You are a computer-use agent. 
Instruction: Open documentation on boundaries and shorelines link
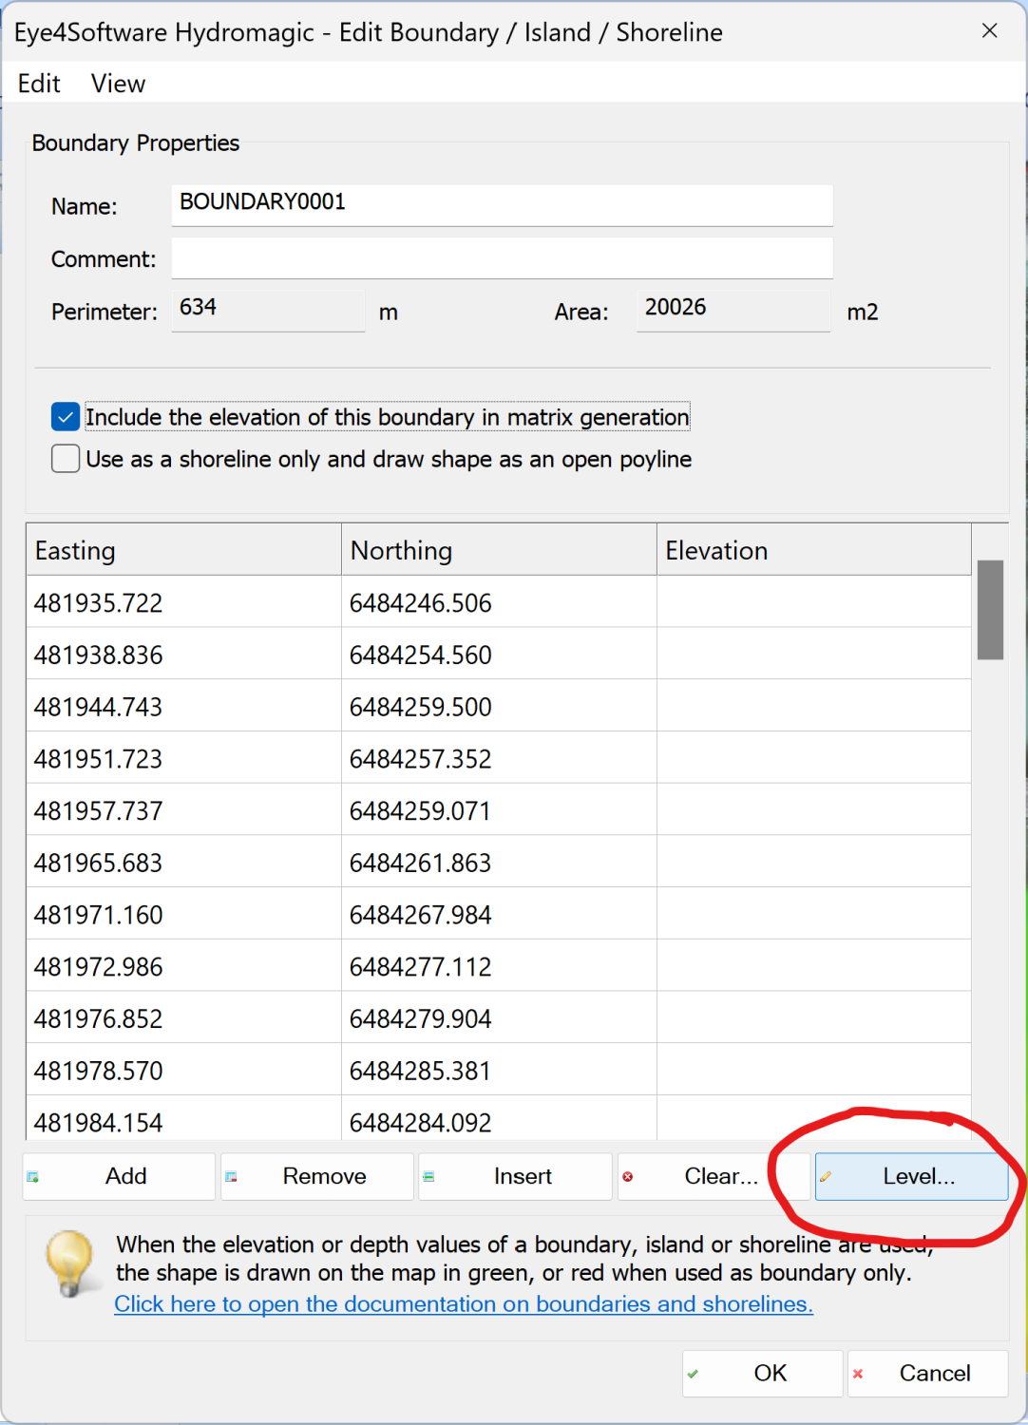(464, 1304)
